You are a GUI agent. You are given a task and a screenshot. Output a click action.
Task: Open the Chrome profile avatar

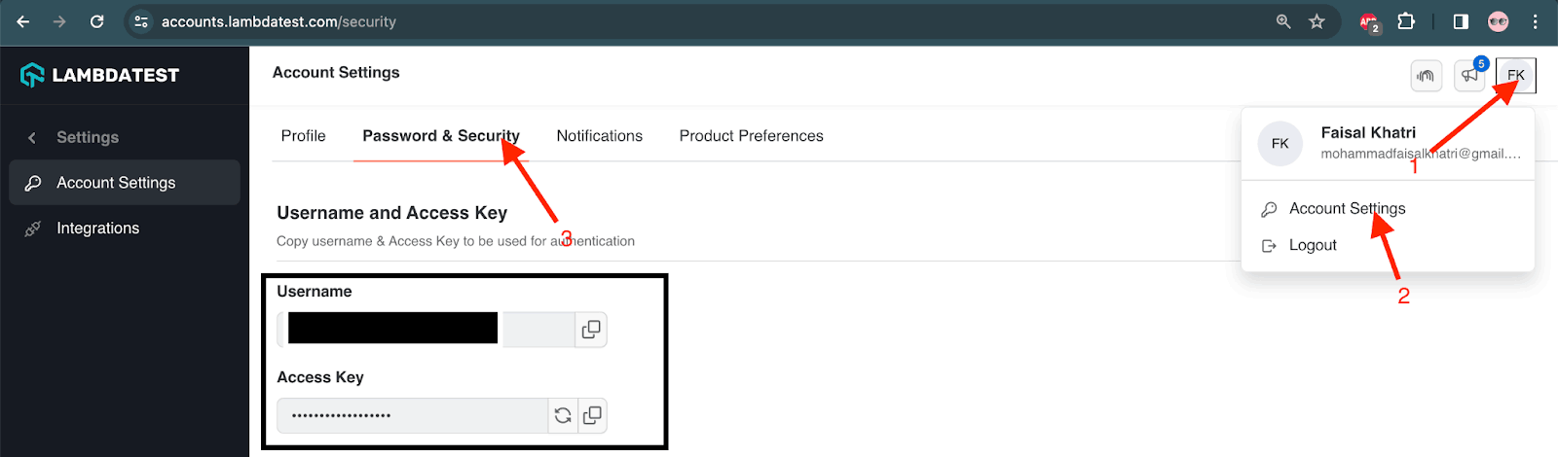1498,21
